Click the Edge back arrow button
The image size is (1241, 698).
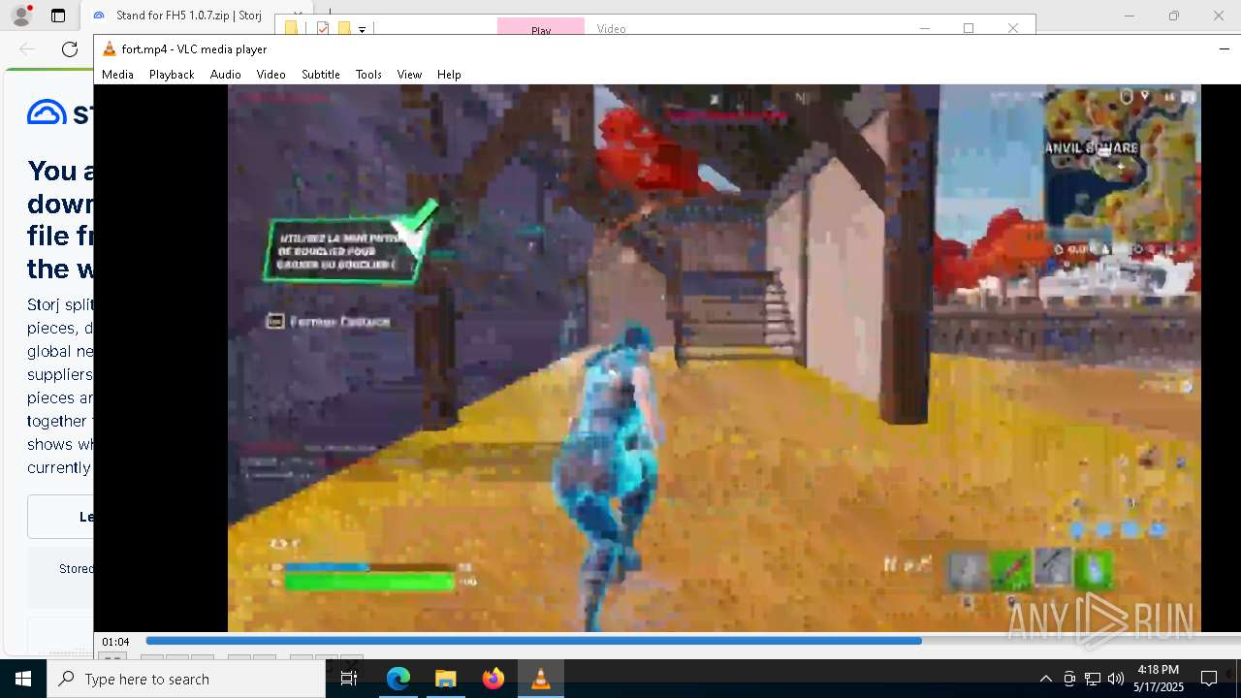(x=27, y=48)
